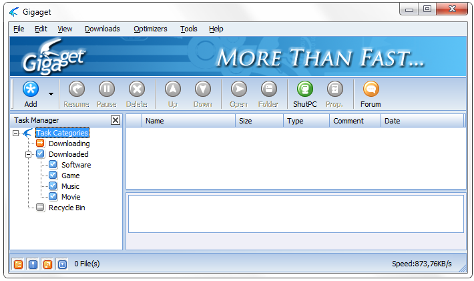Collapse the Task Categories tree node

(16, 133)
